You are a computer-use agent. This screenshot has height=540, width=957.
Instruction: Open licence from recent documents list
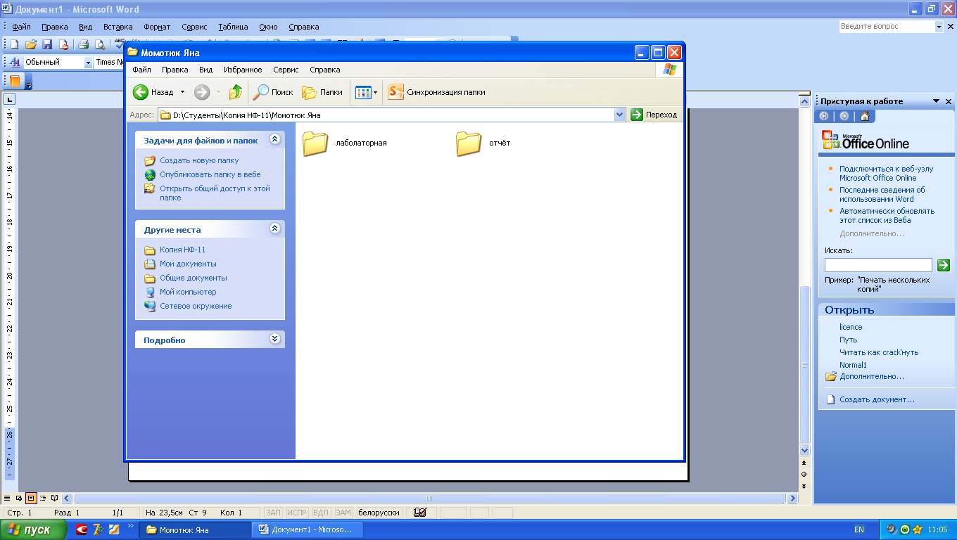point(851,327)
